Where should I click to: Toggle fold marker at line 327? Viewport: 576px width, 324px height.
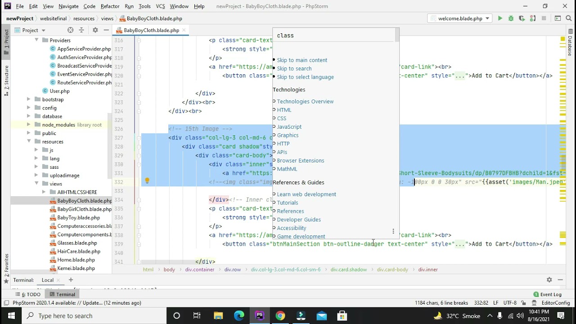[x=139, y=138]
